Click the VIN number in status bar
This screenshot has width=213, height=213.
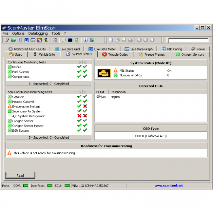[94, 185]
